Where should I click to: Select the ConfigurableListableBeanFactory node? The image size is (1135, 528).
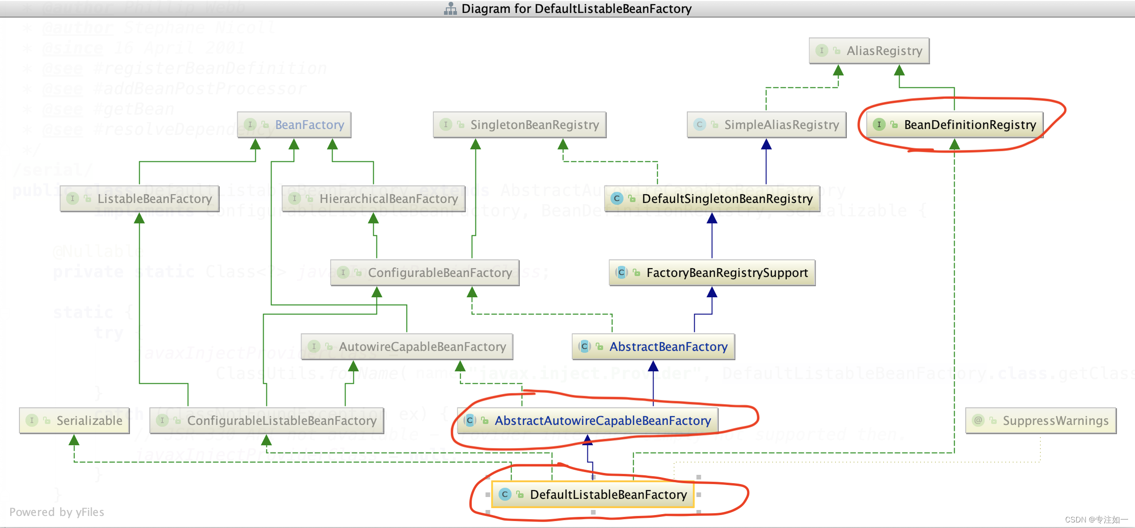tap(267, 421)
